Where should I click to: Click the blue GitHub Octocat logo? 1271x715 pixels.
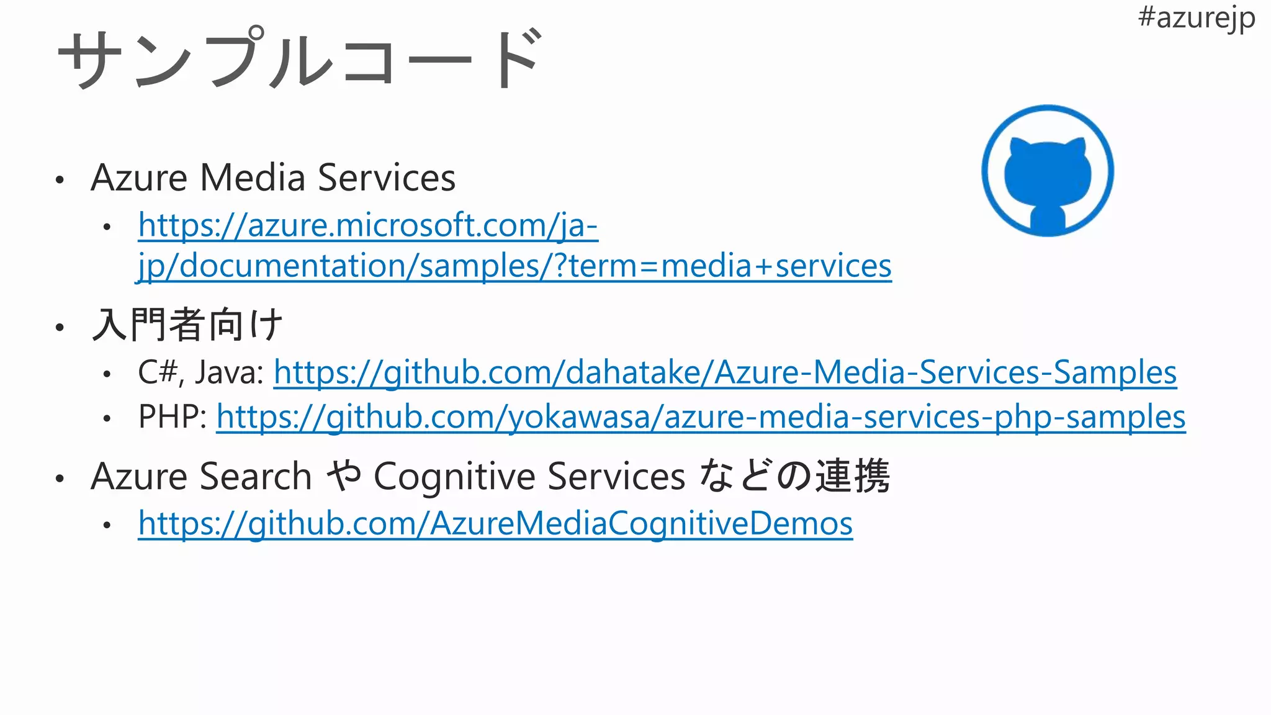pyautogui.click(x=1048, y=171)
